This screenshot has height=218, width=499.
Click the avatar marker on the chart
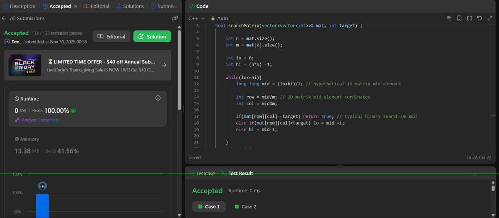point(42,186)
